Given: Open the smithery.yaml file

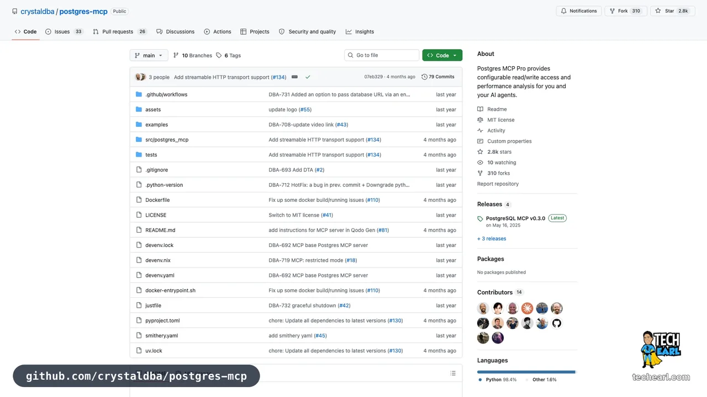Looking at the screenshot, I should coord(161,335).
